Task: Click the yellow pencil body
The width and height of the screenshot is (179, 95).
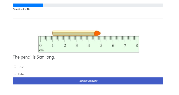Action: click(x=73, y=33)
